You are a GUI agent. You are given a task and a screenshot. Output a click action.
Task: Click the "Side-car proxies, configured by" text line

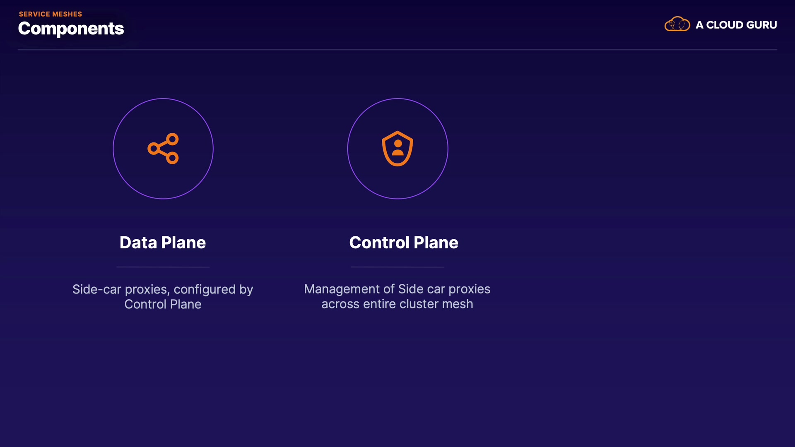coord(163,289)
